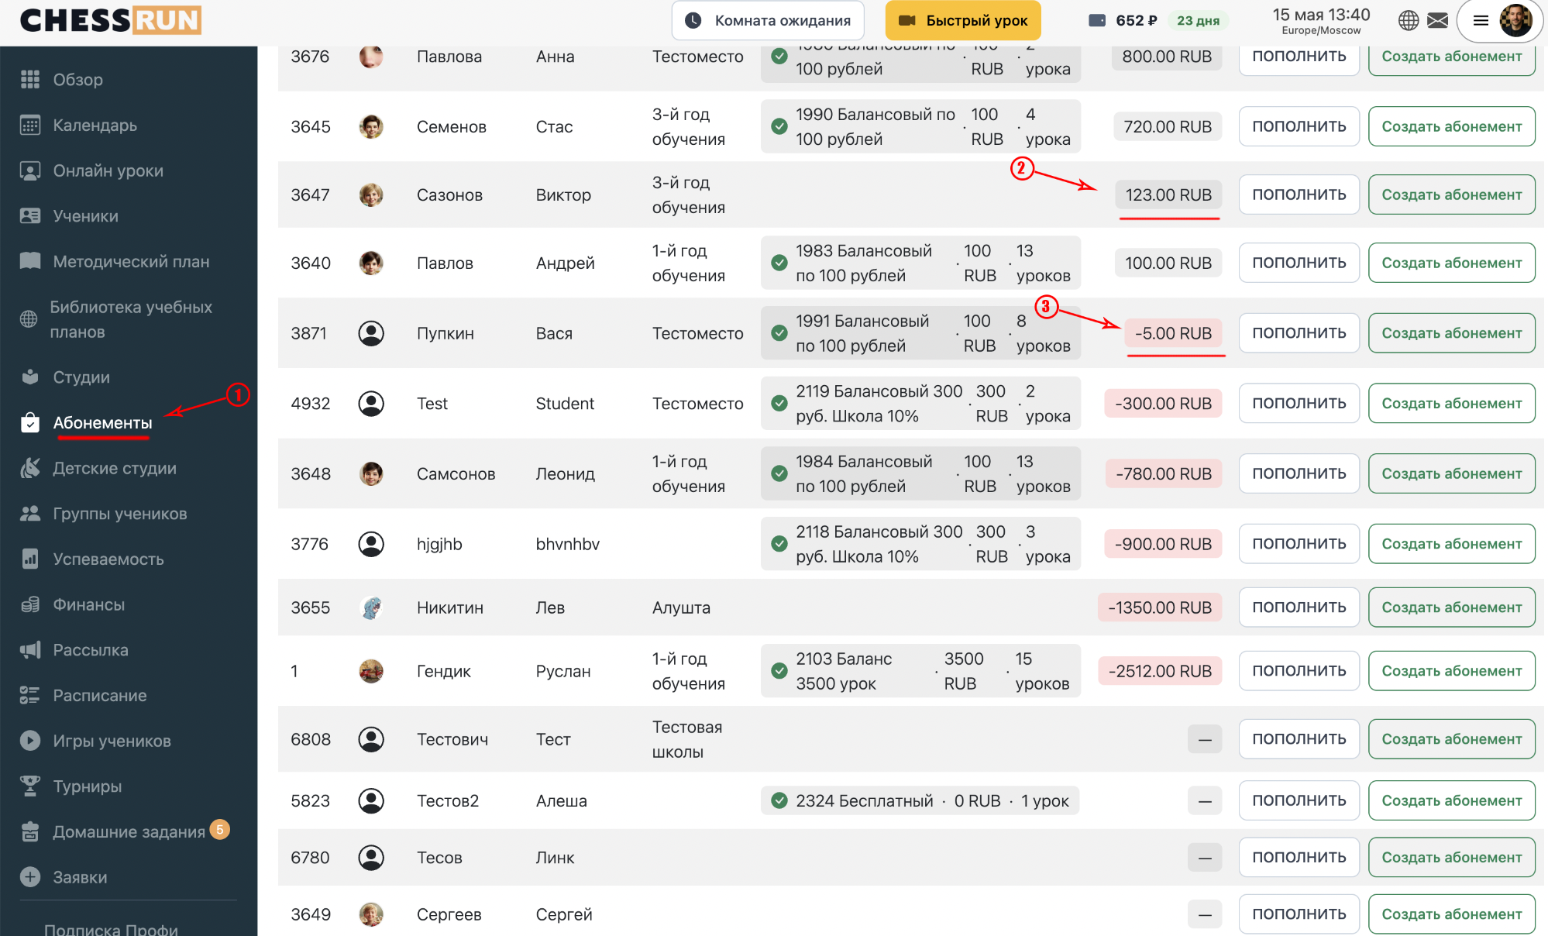Click the wallet balance icon

(x=1097, y=21)
